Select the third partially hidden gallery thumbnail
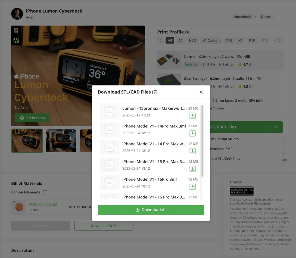This screenshot has height=258, width=296. (86, 141)
